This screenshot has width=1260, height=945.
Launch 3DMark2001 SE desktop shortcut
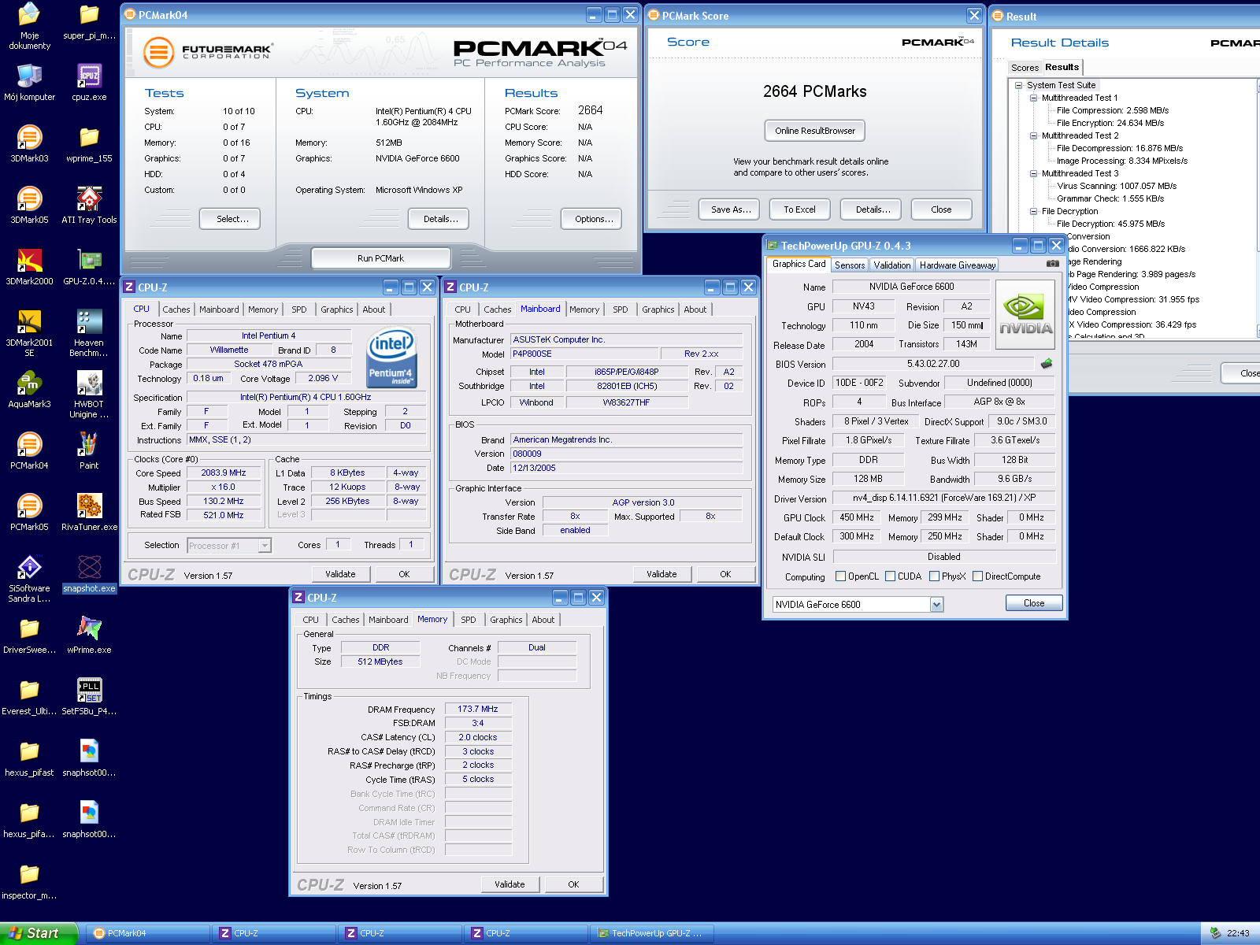(x=29, y=334)
